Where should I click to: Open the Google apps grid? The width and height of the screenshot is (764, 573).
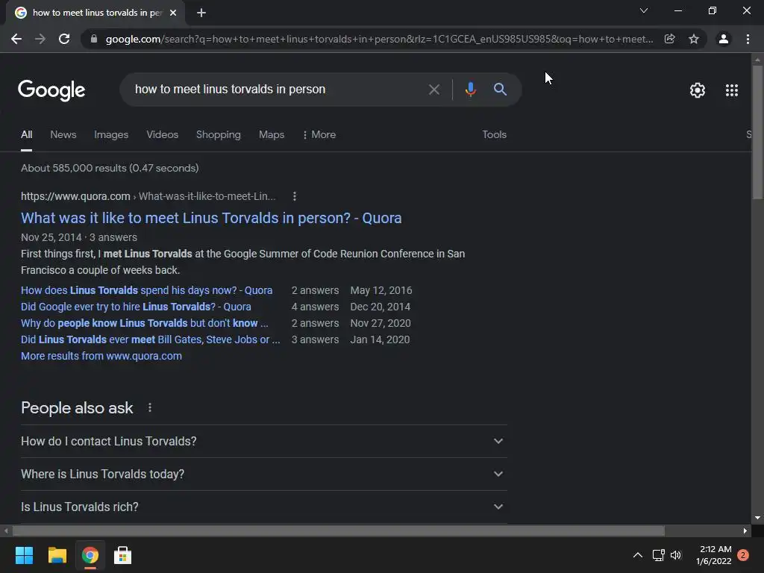(x=732, y=90)
